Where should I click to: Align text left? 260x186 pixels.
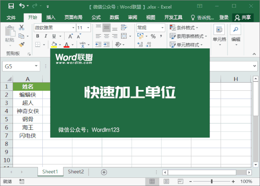point(98,36)
